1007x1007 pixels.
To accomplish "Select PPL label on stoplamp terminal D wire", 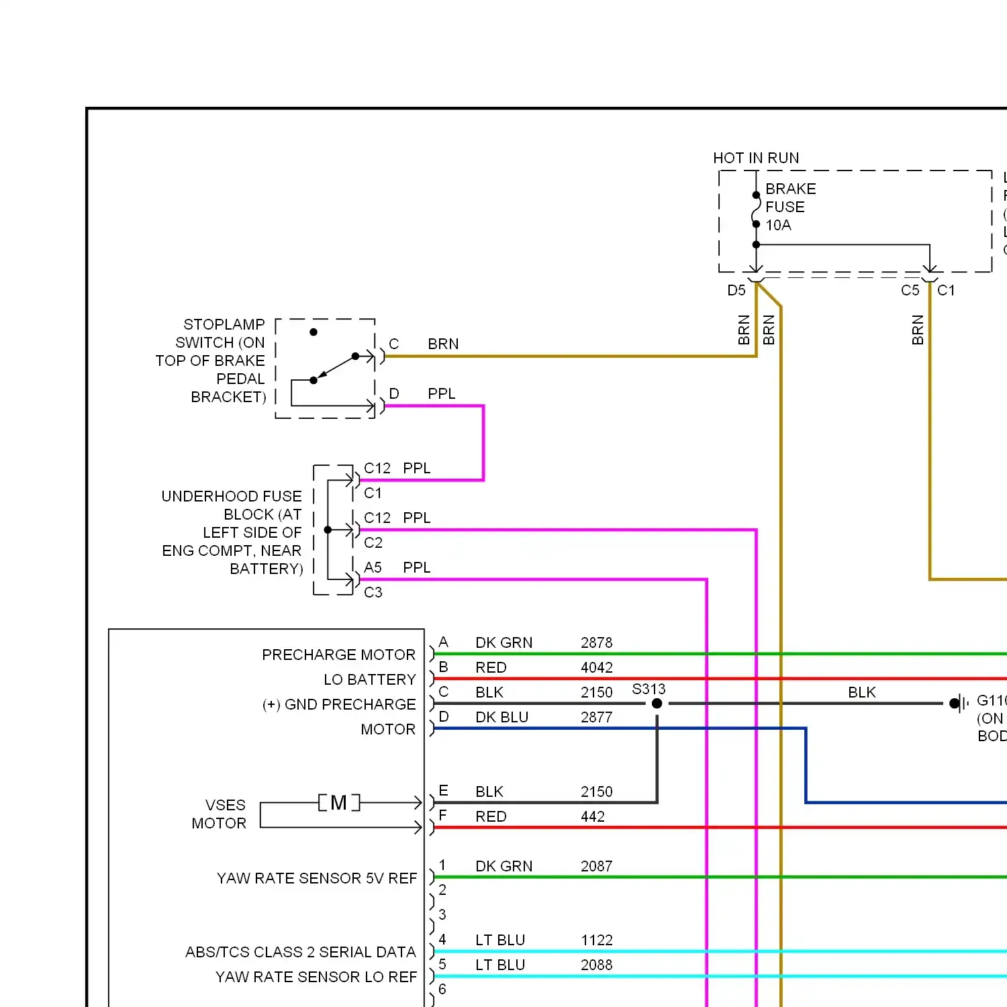I will pos(441,393).
